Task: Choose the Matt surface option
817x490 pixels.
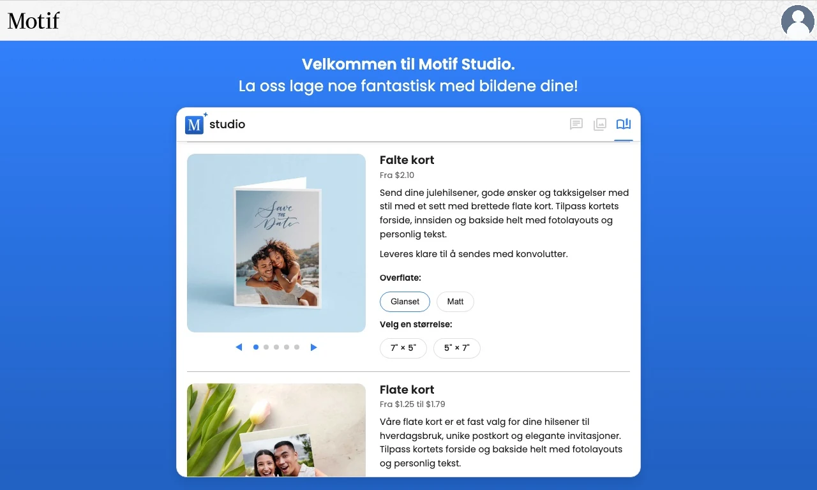Action: [x=455, y=302]
